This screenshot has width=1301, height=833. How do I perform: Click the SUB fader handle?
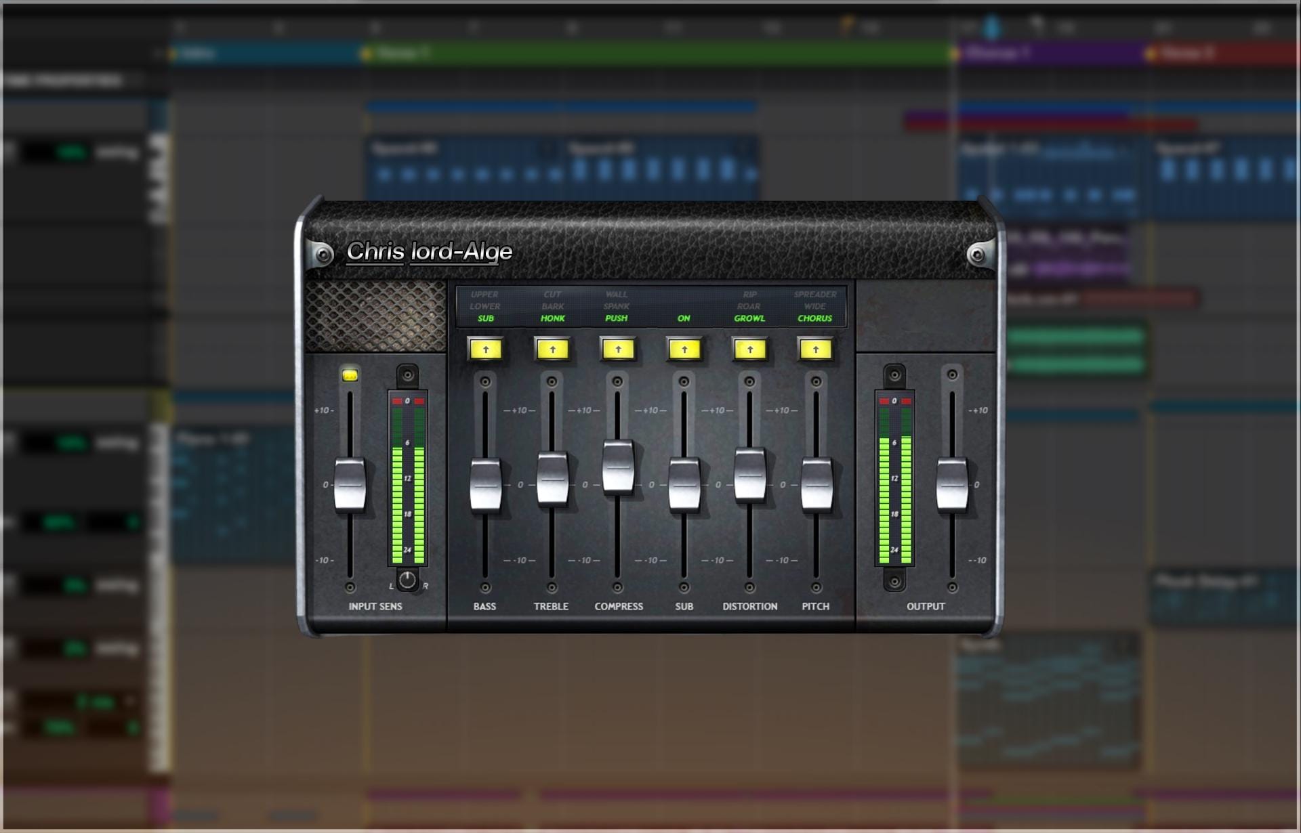click(x=684, y=485)
